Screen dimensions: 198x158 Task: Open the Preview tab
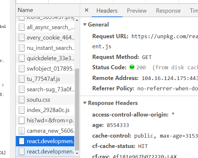coord(137,11)
